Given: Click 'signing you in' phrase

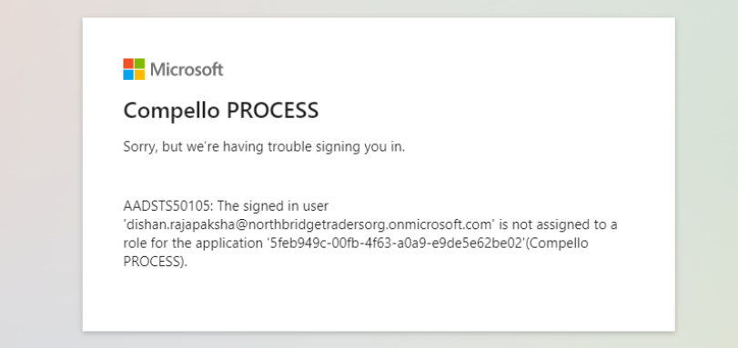Looking at the screenshot, I should pyautogui.click(x=360, y=147).
